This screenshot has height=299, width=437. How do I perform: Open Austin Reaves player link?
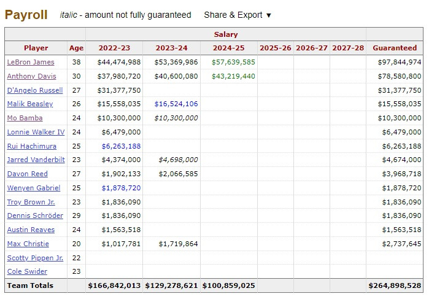tap(31, 230)
